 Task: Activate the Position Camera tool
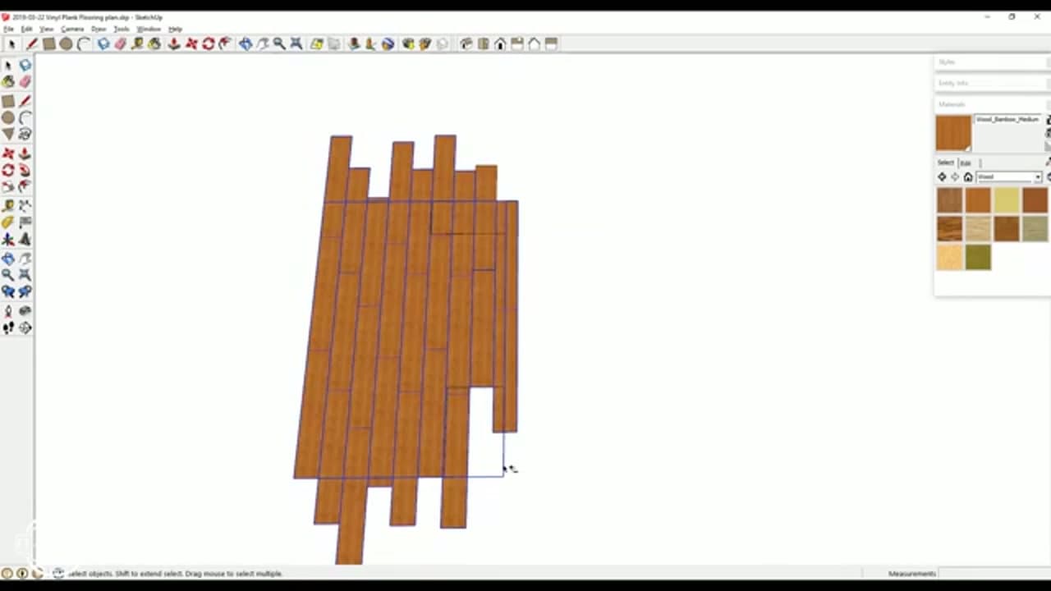pyautogui.click(x=8, y=311)
